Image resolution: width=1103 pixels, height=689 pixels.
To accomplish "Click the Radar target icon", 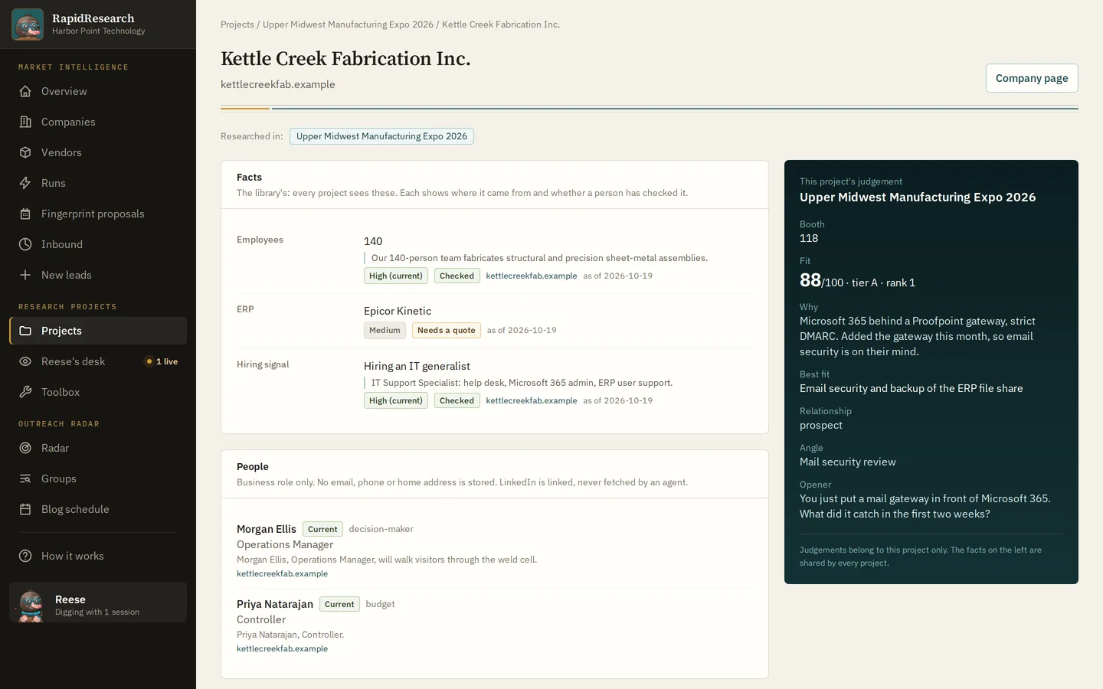I will [25, 448].
